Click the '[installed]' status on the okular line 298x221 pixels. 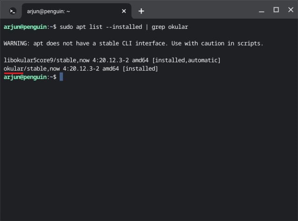coord(141,69)
